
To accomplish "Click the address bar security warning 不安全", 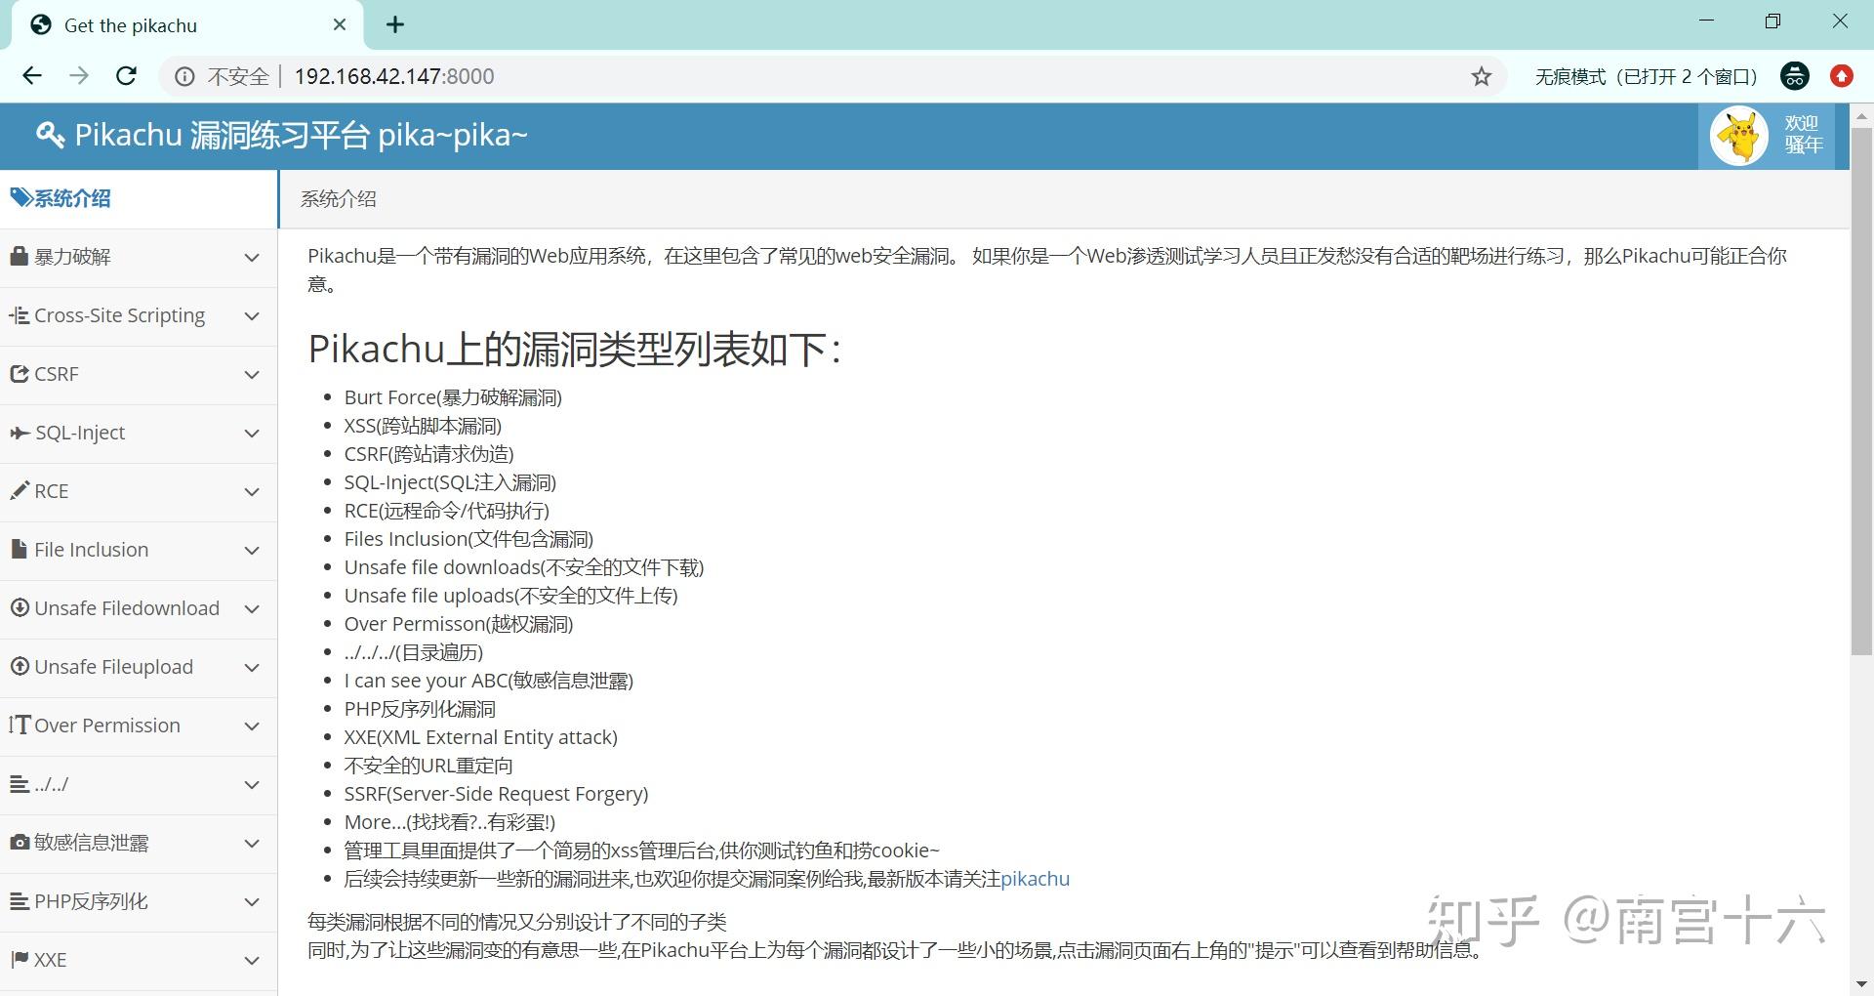I will tap(237, 75).
